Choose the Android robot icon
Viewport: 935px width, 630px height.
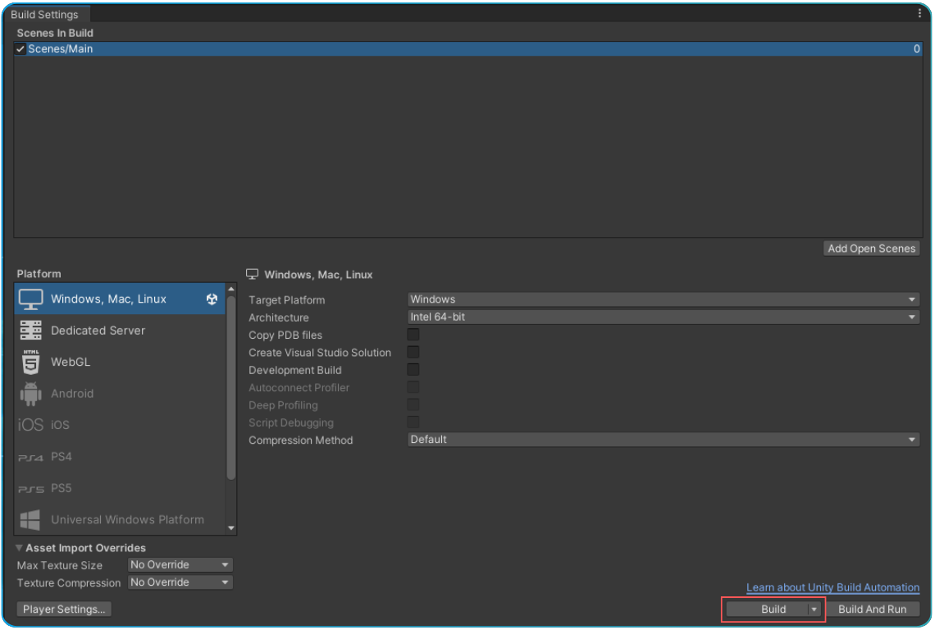click(31, 394)
